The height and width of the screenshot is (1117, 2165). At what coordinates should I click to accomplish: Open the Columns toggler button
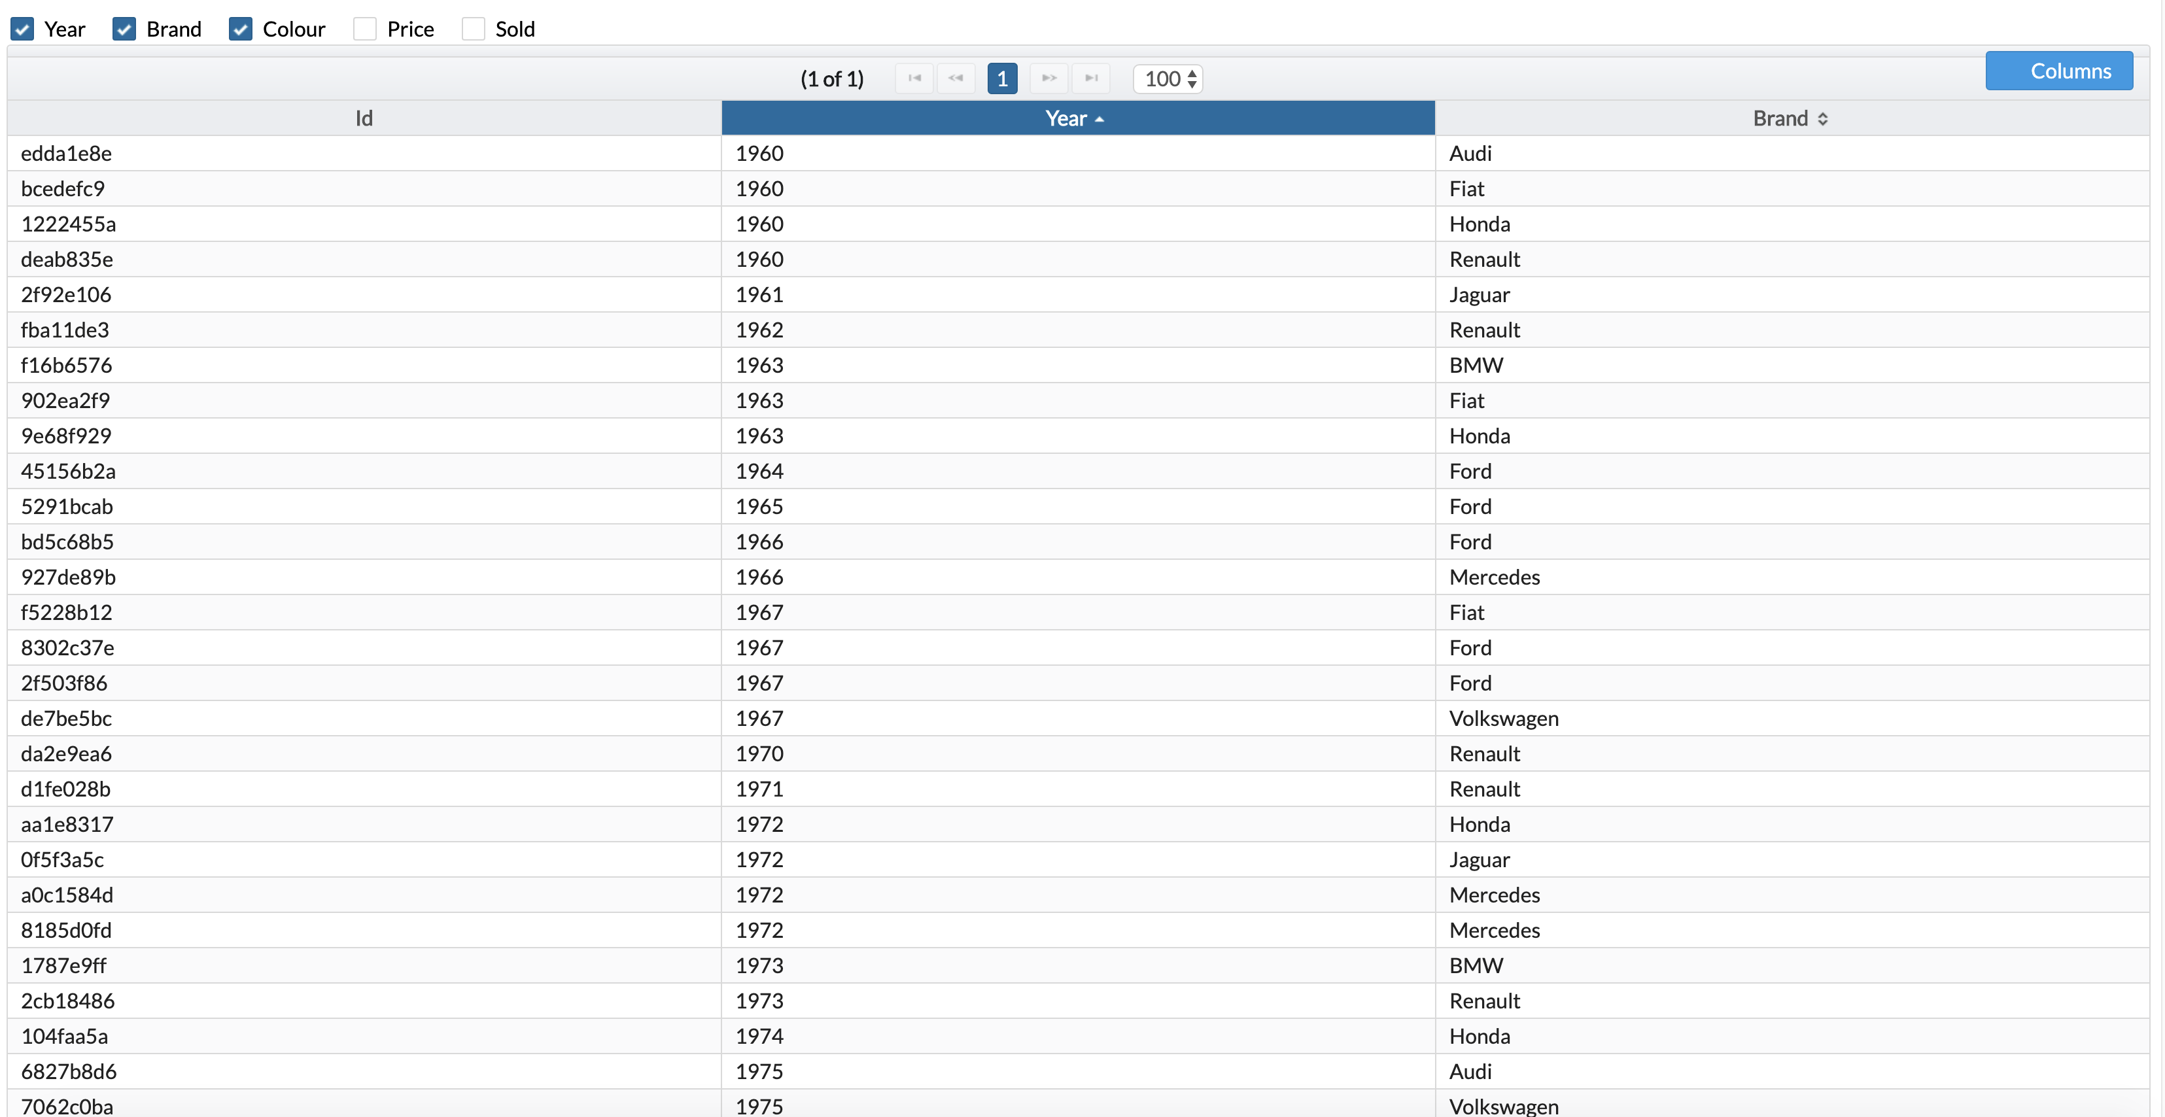tap(2059, 71)
